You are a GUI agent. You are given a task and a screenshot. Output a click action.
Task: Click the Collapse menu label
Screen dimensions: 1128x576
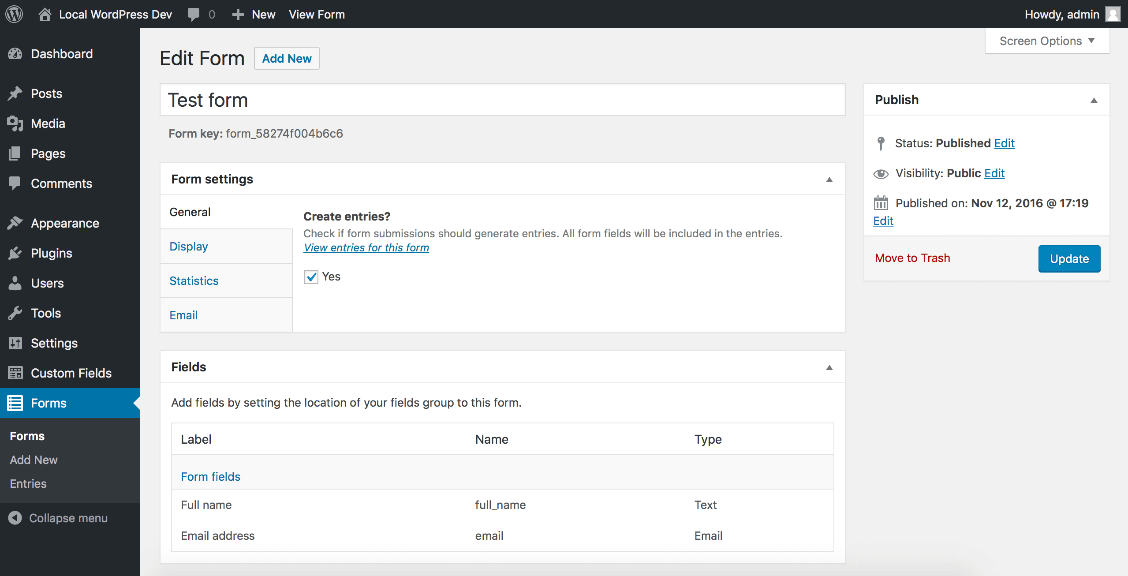coord(68,518)
